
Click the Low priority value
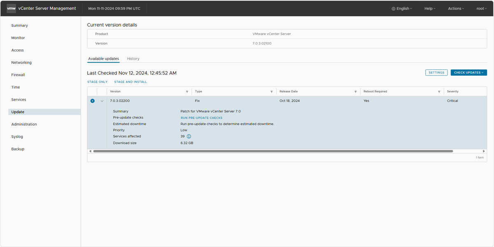click(184, 130)
